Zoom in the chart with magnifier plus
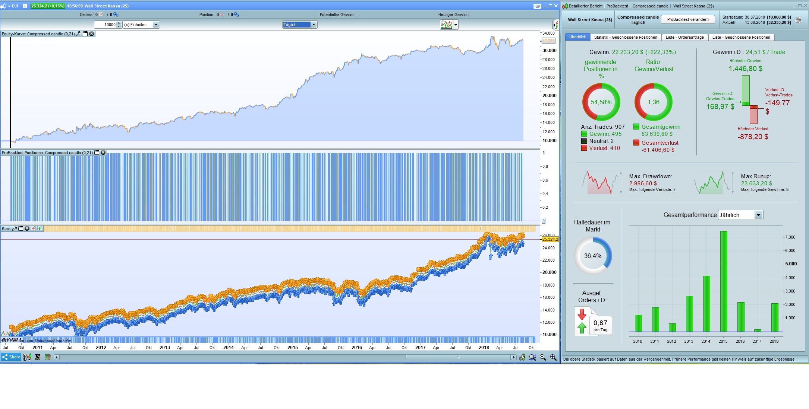The height and width of the screenshot is (409, 809). (553, 357)
